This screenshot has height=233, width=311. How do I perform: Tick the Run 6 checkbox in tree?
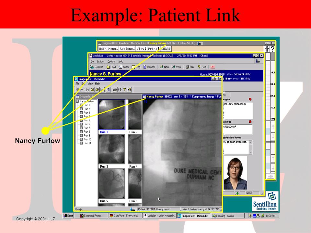[81, 124]
